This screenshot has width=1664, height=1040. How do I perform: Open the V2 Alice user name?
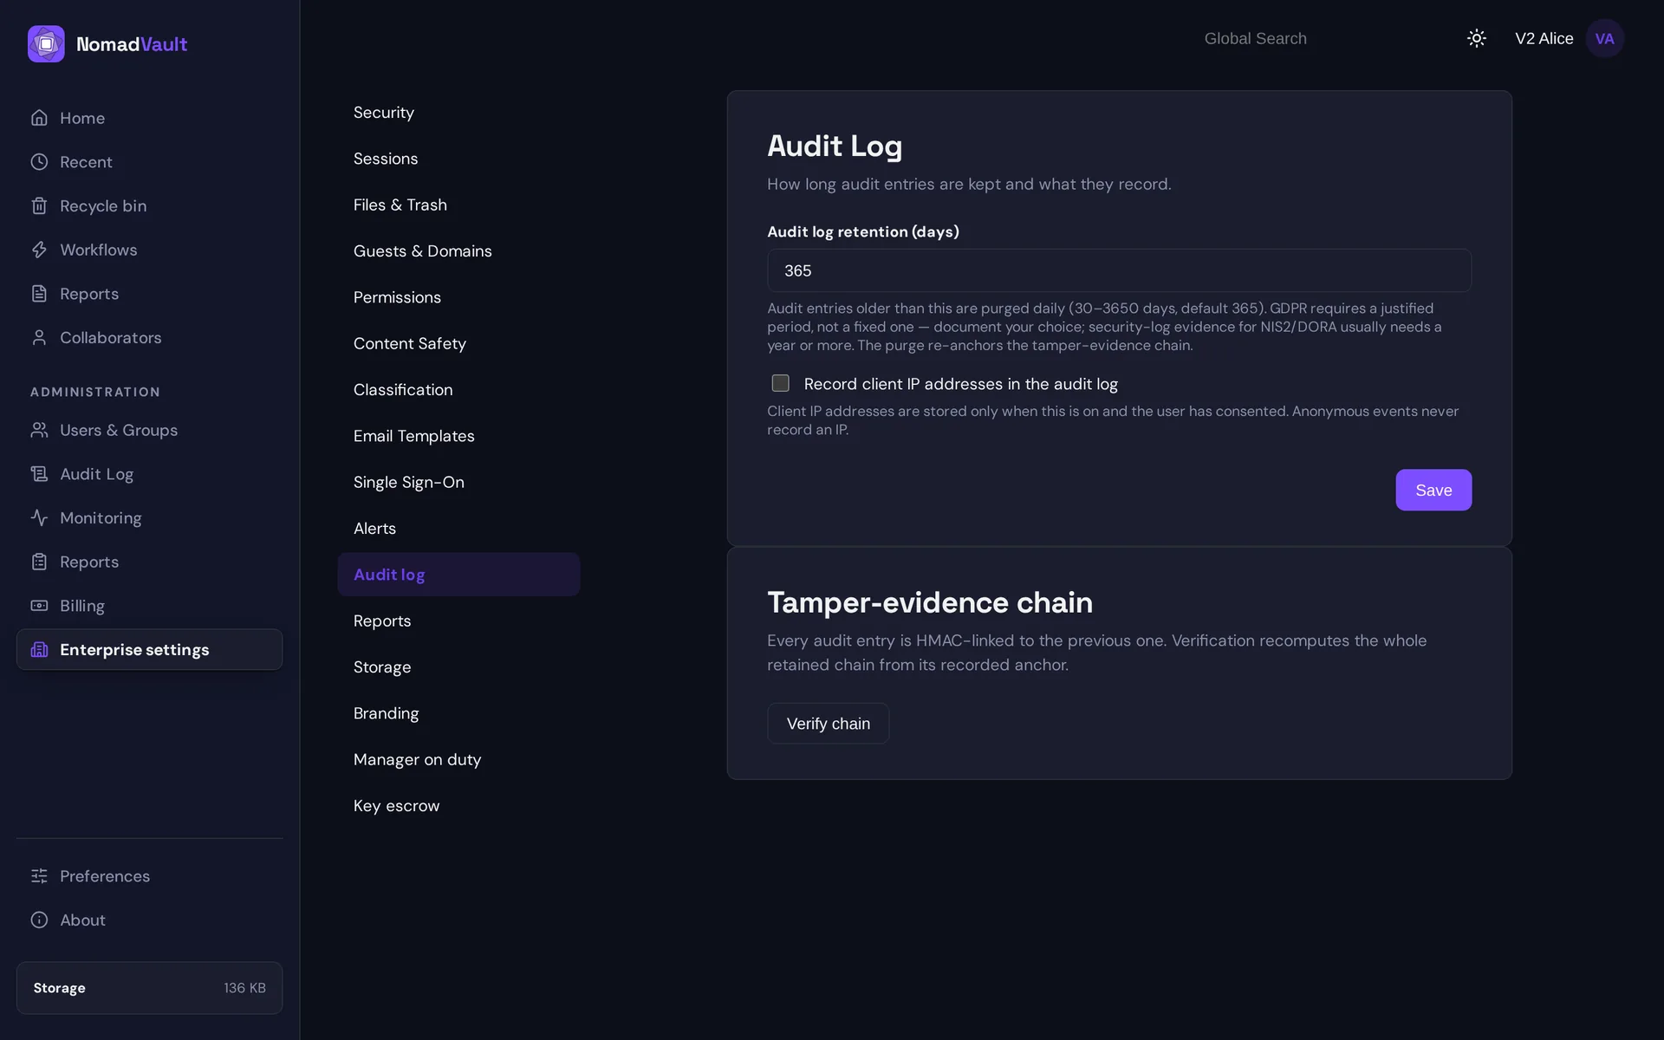click(x=1544, y=38)
